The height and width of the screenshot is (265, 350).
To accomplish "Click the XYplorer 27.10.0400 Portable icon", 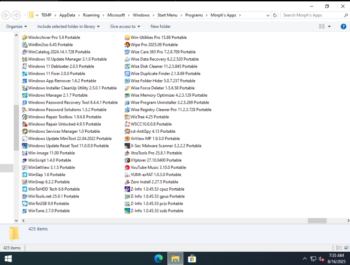I will tap(127, 161).
